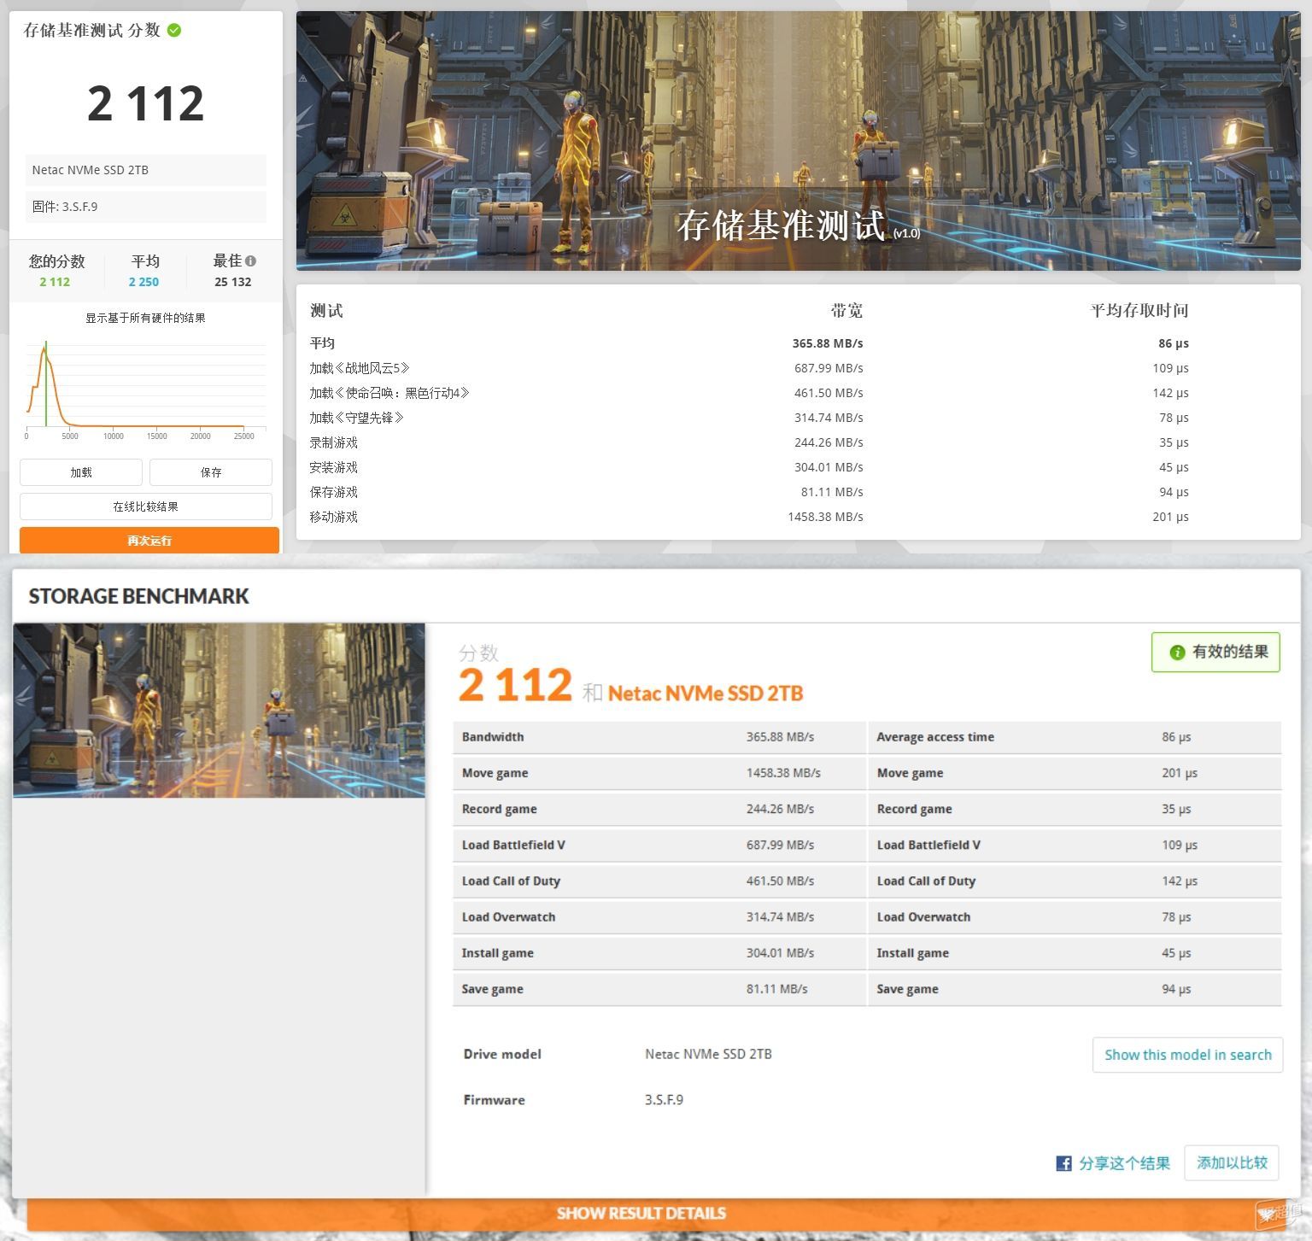Click the average bandwidth 365.88 MB/s in top table
Screen dimensions: 1312x1241
click(x=828, y=343)
